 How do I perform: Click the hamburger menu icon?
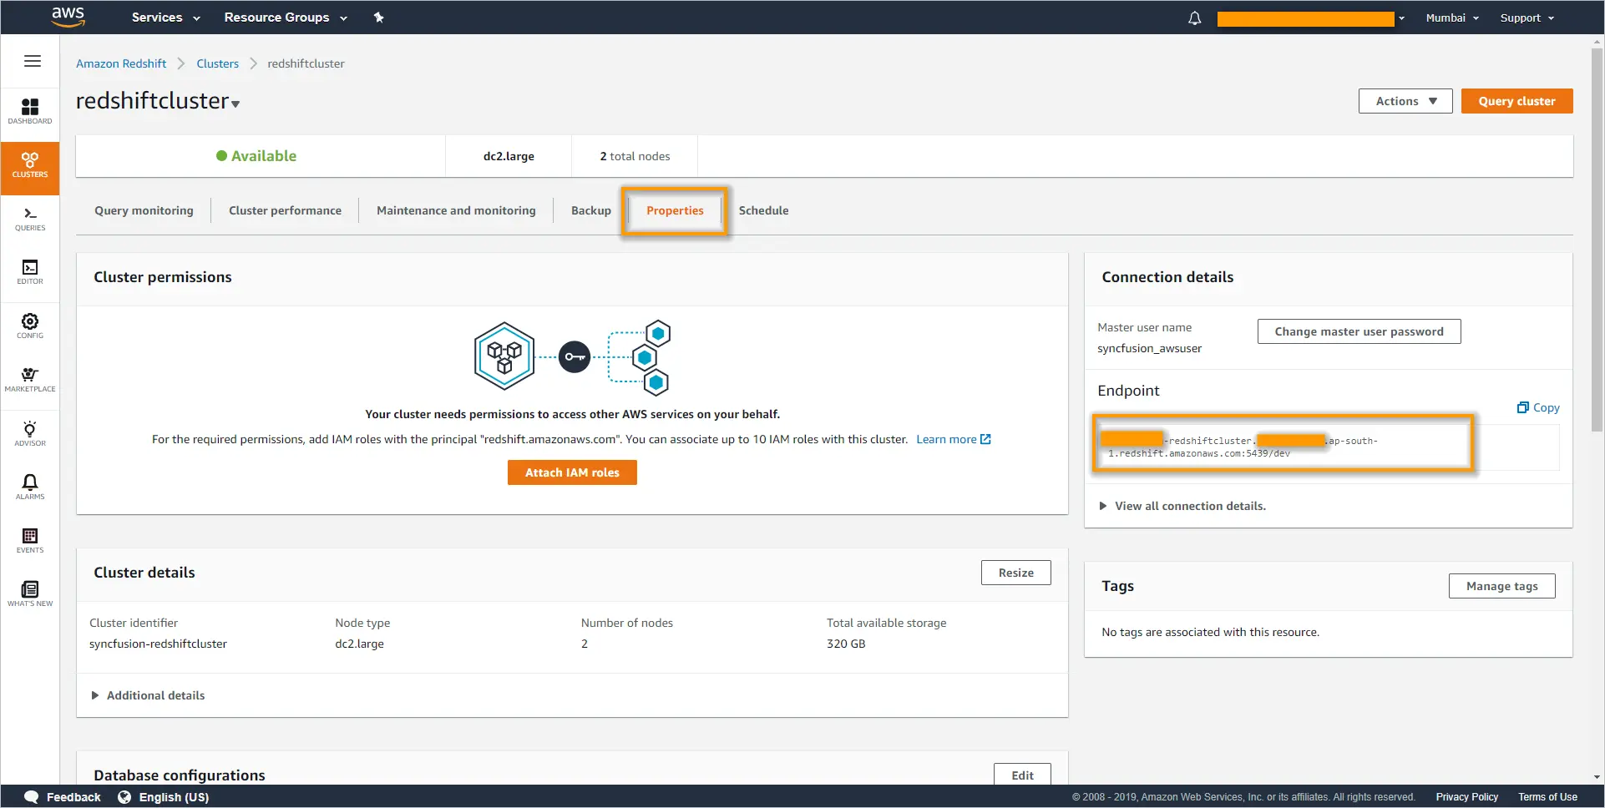pos(33,61)
